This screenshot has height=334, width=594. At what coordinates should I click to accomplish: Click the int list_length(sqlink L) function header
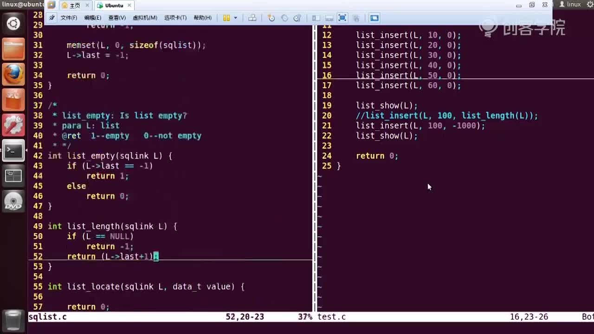coord(112,226)
